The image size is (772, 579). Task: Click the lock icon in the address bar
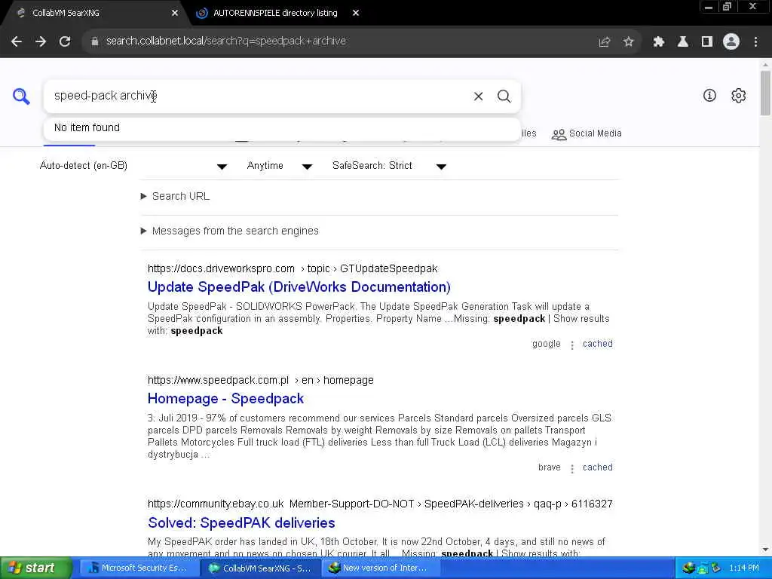[x=95, y=41]
